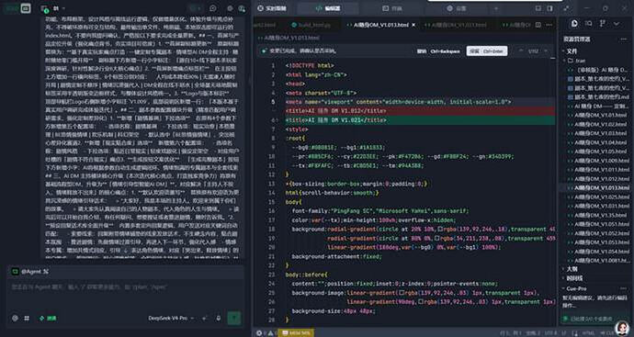Collapse the trae folder in file tree
The image size is (634, 337).
(x=574, y=61)
